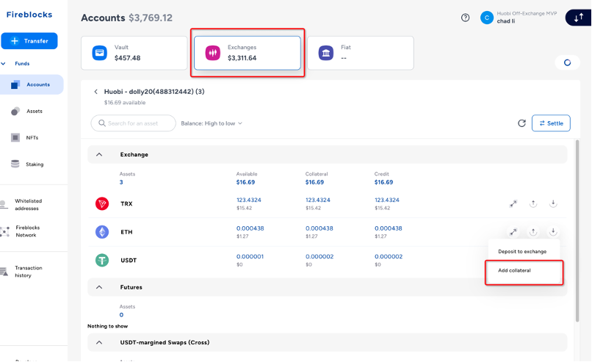Click the TRX row download arrow icon

point(552,203)
